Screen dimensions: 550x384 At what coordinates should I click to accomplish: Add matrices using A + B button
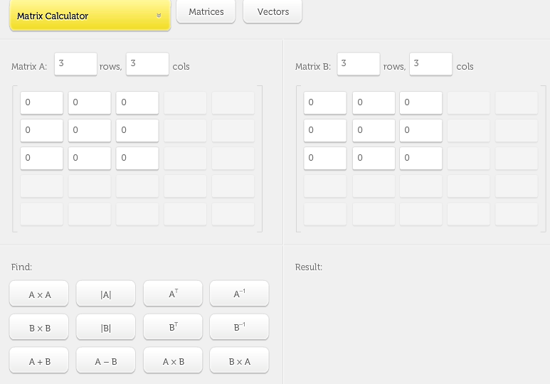coord(39,361)
